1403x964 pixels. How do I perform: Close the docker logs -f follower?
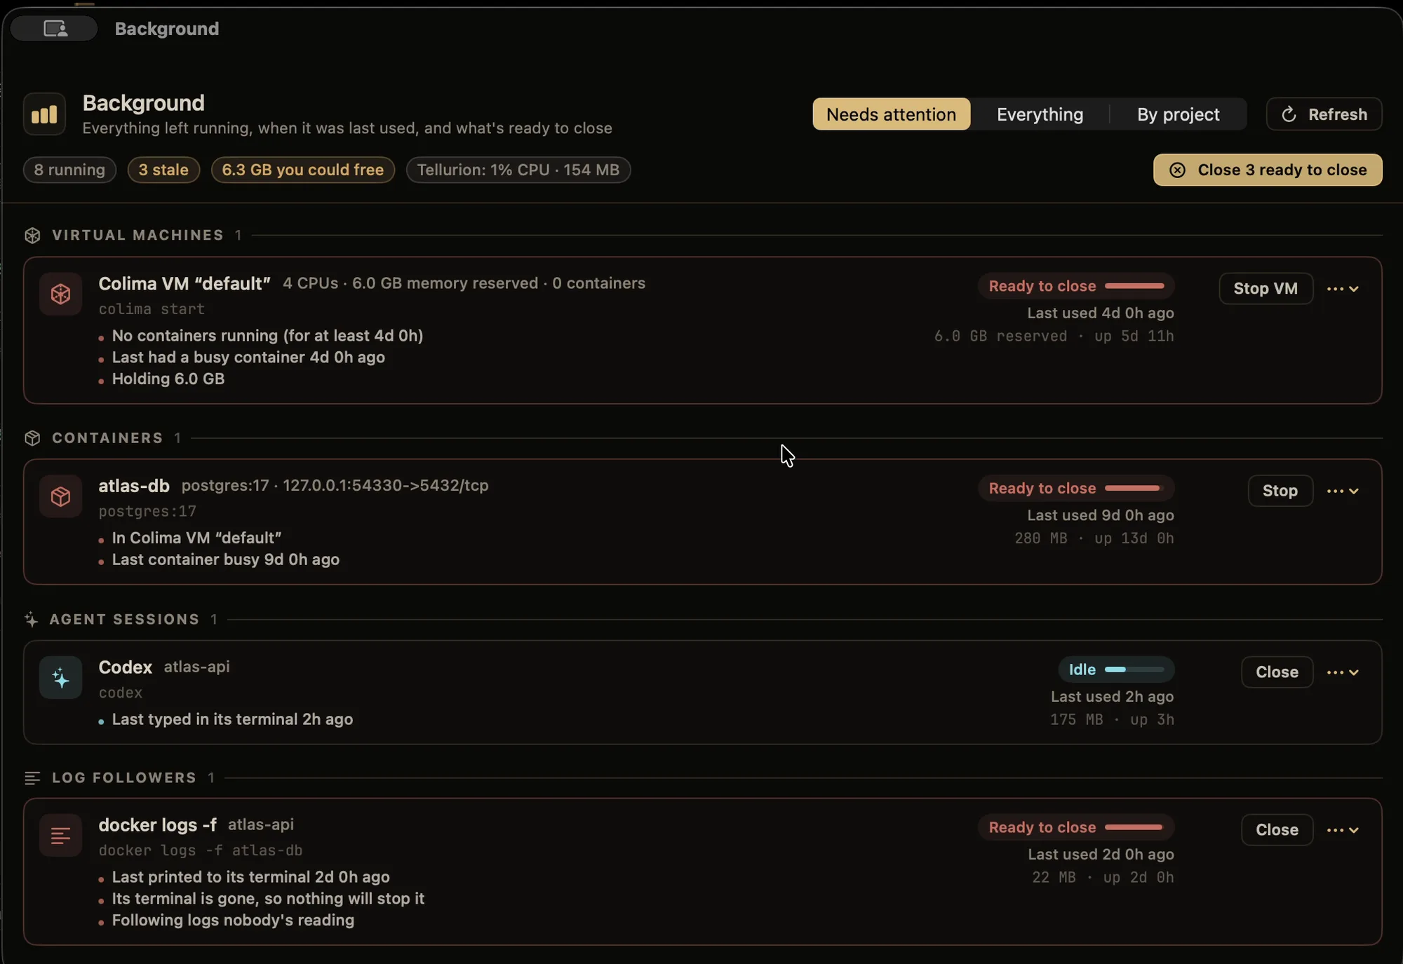(x=1277, y=830)
